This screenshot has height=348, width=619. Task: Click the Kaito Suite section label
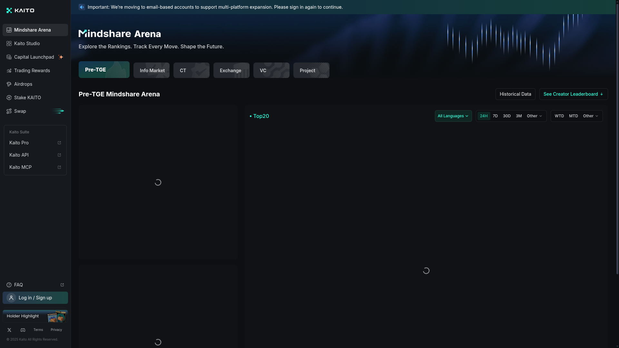(19, 132)
